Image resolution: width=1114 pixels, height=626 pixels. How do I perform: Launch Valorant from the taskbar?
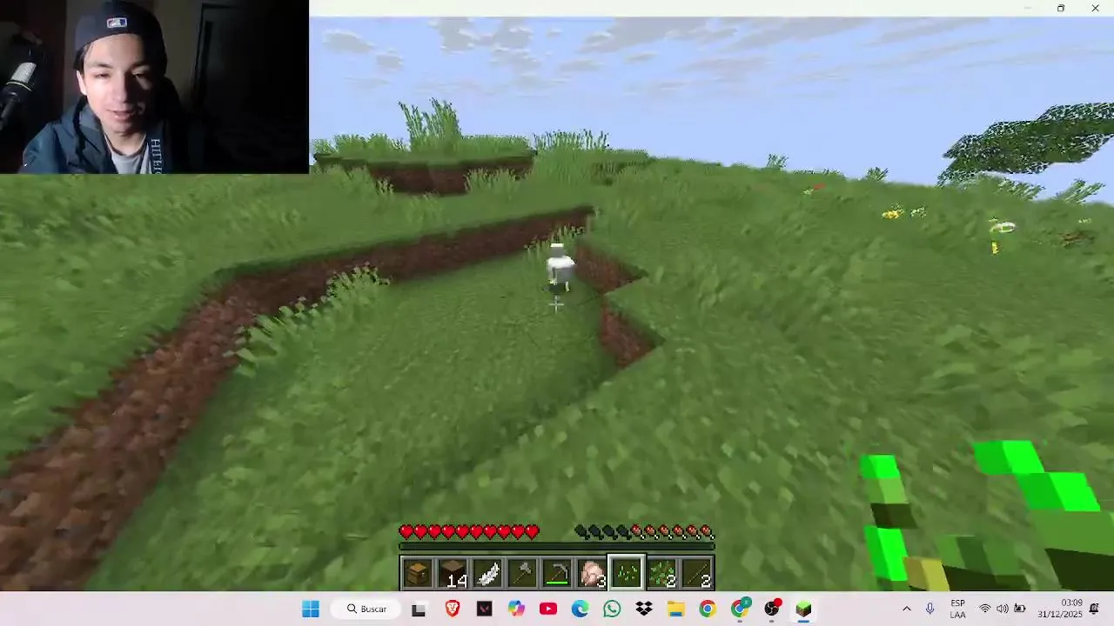click(x=484, y=609)
